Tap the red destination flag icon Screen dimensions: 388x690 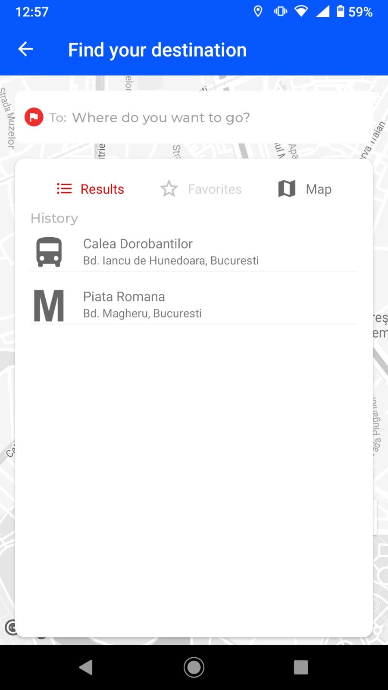click(34, 117)
